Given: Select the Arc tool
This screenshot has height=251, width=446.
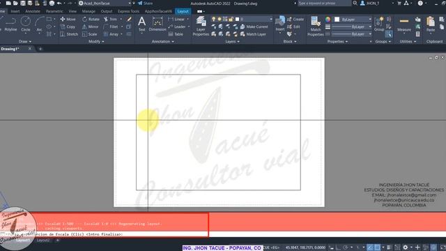Looking at the screenshot, I should 39,24.
